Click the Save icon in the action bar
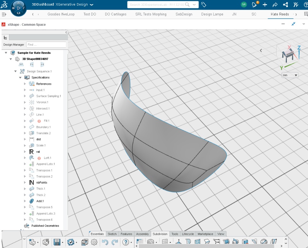The width and height of the screenshot is (308, 248). tap(57, 242)
